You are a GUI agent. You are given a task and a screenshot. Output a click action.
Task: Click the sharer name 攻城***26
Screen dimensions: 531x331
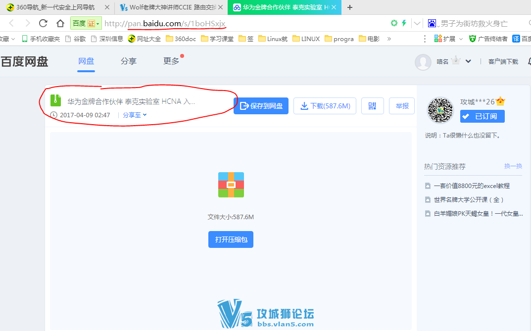[477, 102]
